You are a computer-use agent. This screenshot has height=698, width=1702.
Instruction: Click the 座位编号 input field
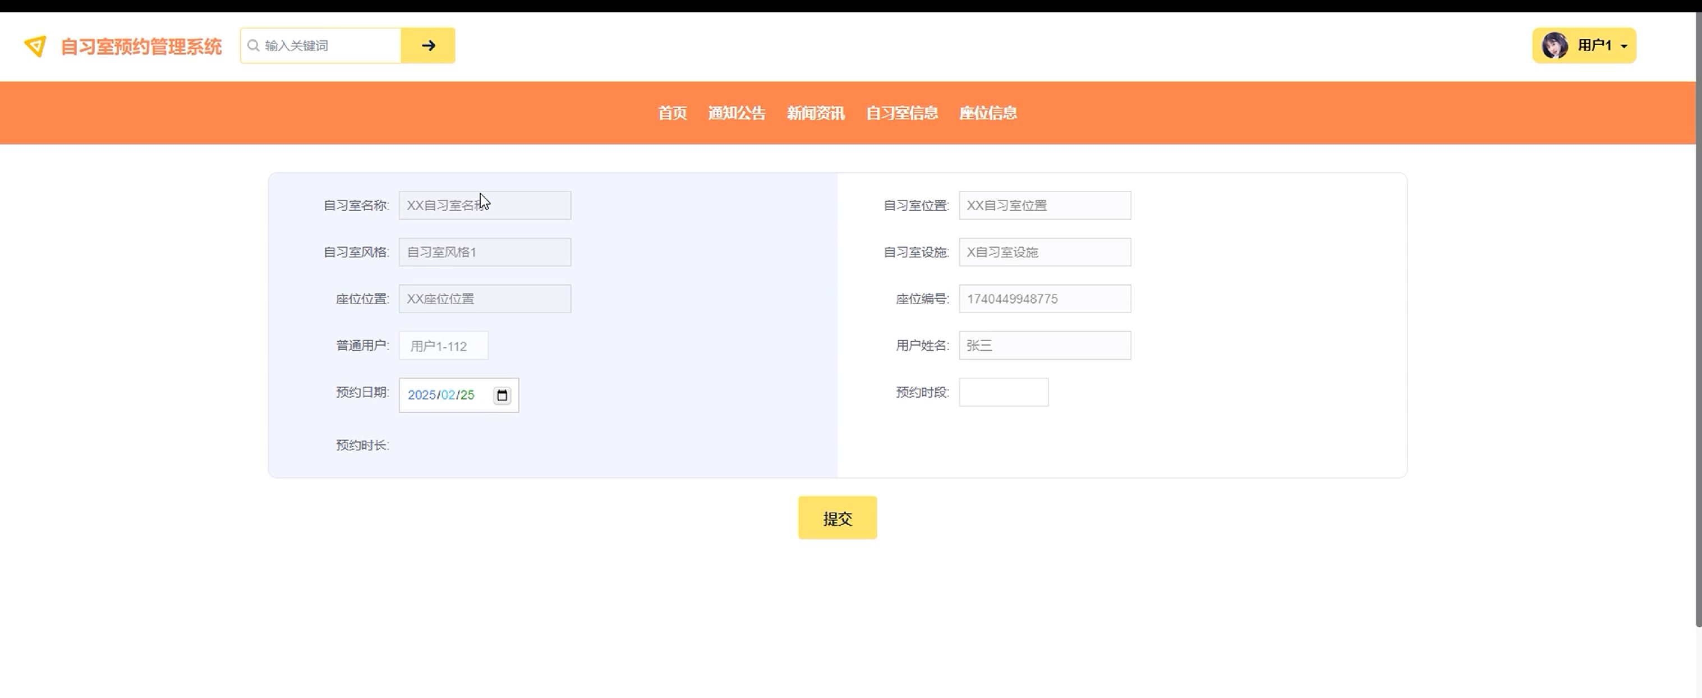point(1044,299)
